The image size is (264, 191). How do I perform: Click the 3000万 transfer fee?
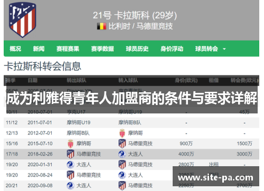coord(244,154)
